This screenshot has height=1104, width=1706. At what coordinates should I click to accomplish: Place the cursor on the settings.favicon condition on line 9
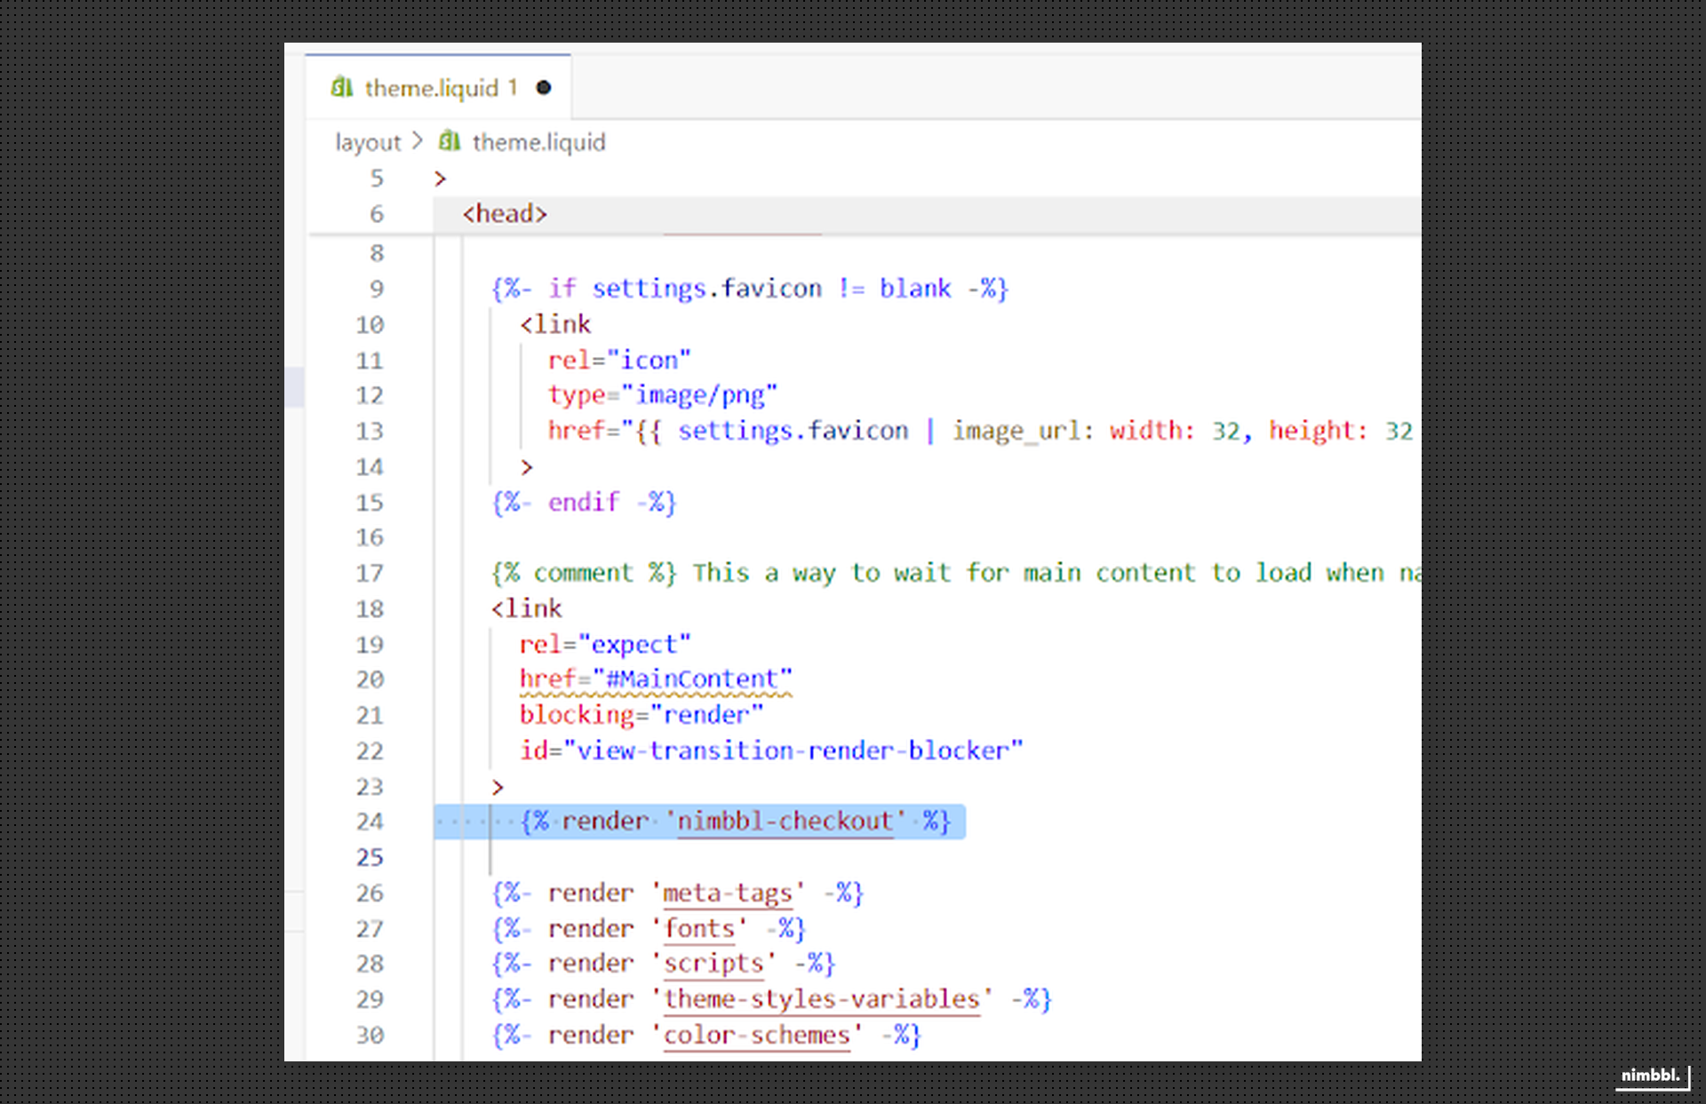pyautogui.click(x=706, y=288)
